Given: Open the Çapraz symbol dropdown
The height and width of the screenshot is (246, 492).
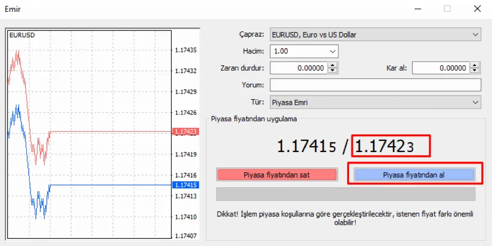Looking at the screenshot, I should pos(375,34).
